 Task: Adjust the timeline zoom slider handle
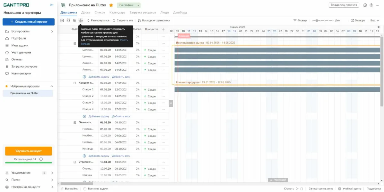point(317,20)
